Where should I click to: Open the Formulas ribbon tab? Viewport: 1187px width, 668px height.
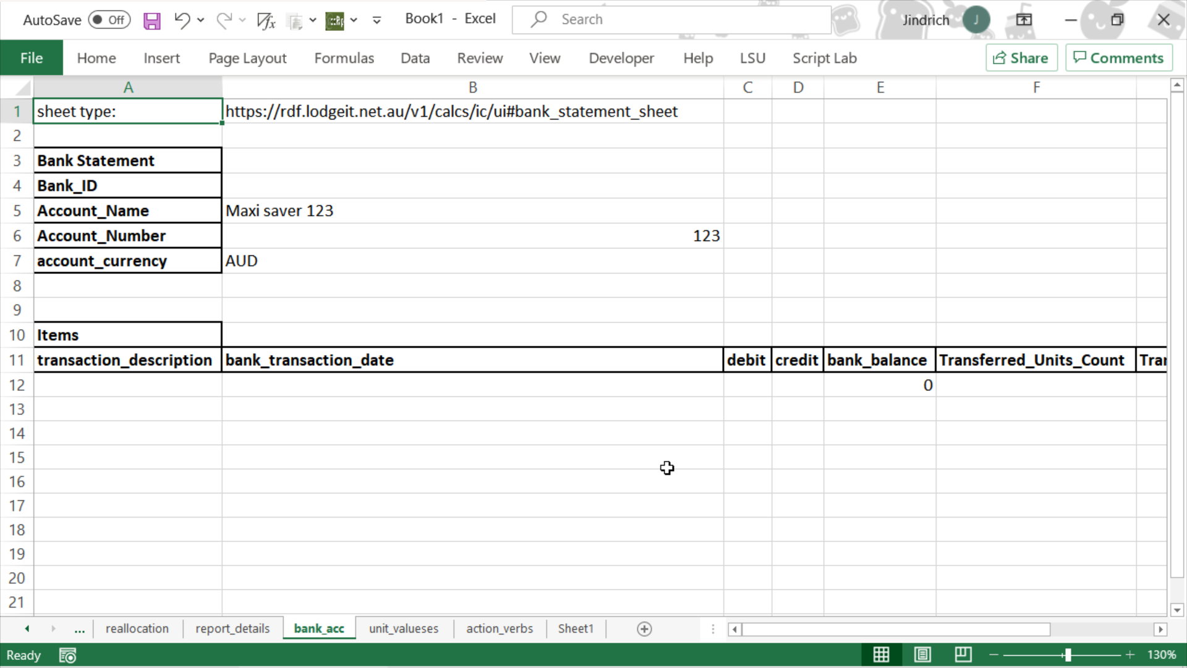[344, 58]
